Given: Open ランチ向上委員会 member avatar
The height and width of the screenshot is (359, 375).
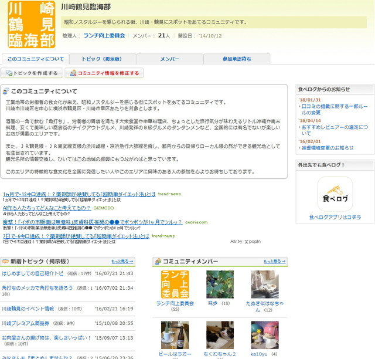Looking at the screenshot, I should (x=175, y=285).
